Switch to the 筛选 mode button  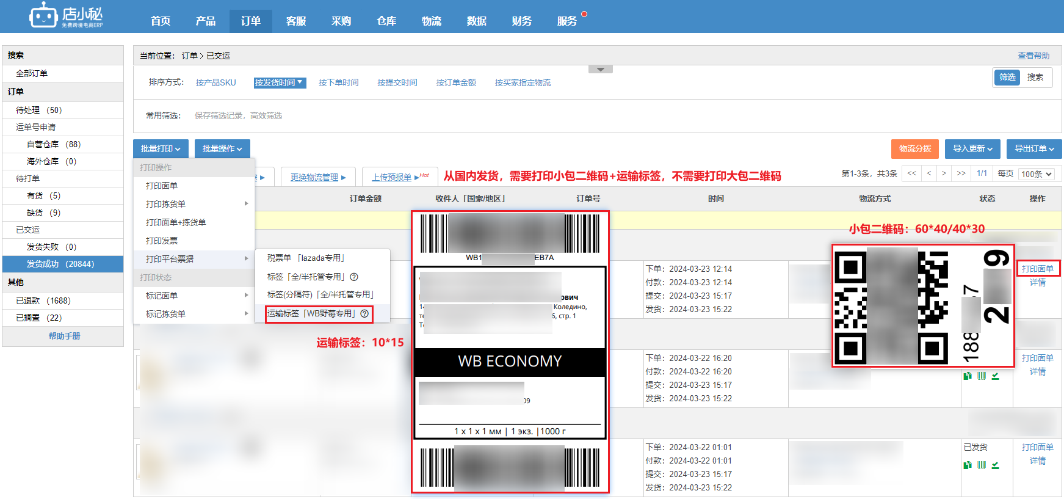pyautogui.click(x=1007, y=77)
